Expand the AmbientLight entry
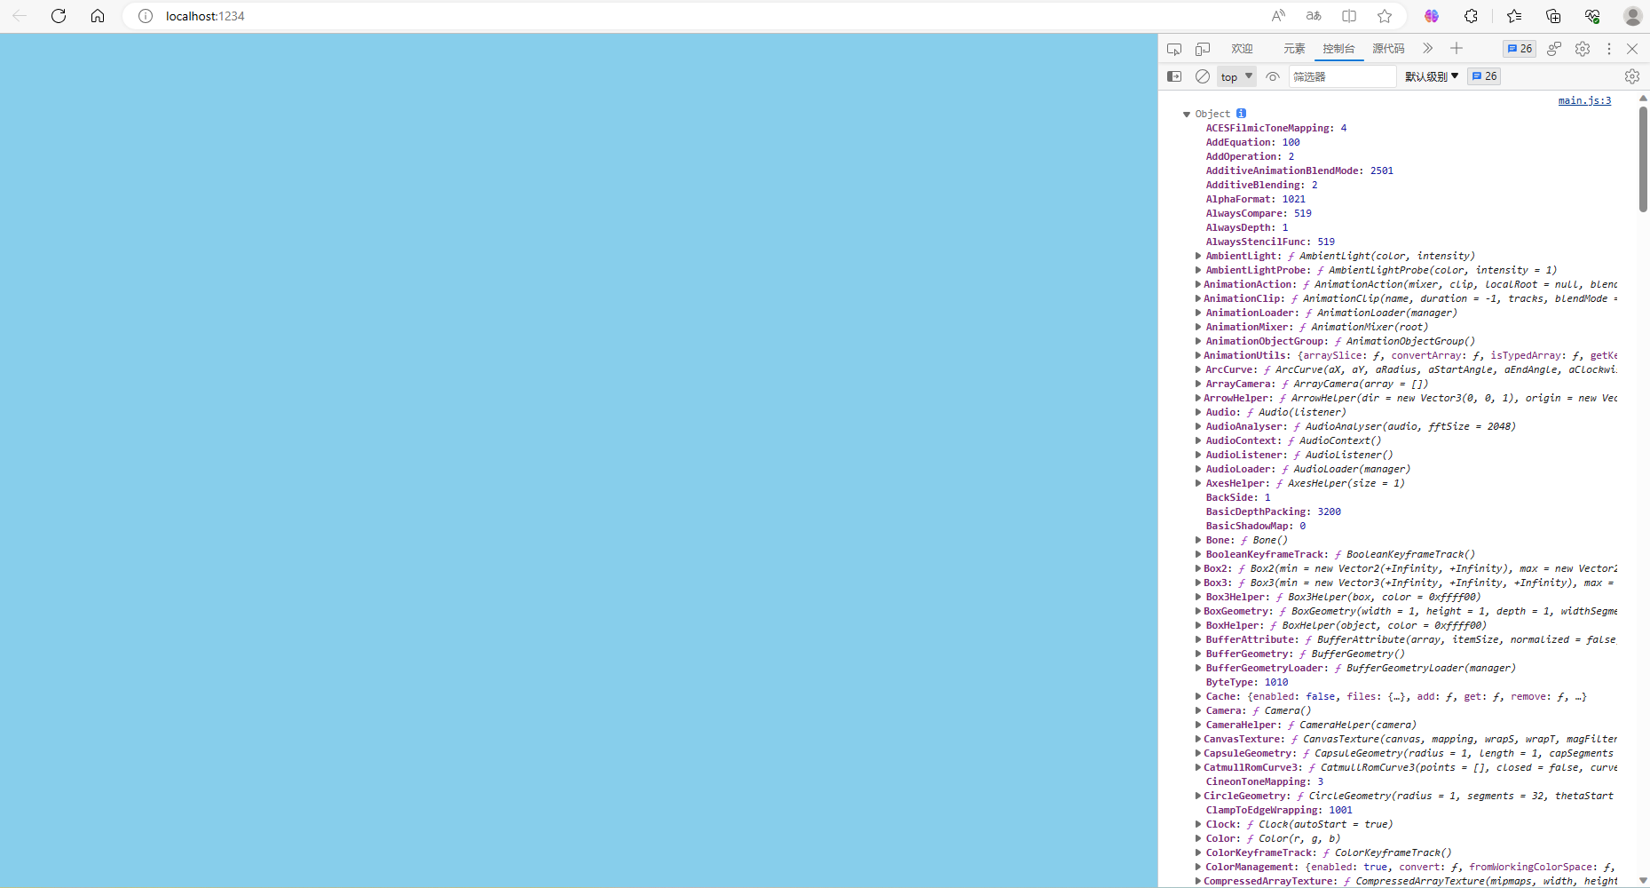Viewport: 1650px width, 888px height. (x=1198, y=256)
